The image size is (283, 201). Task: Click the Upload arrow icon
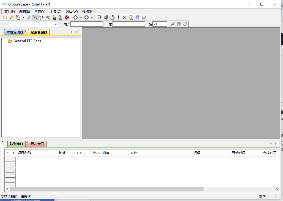click(86, 18)
